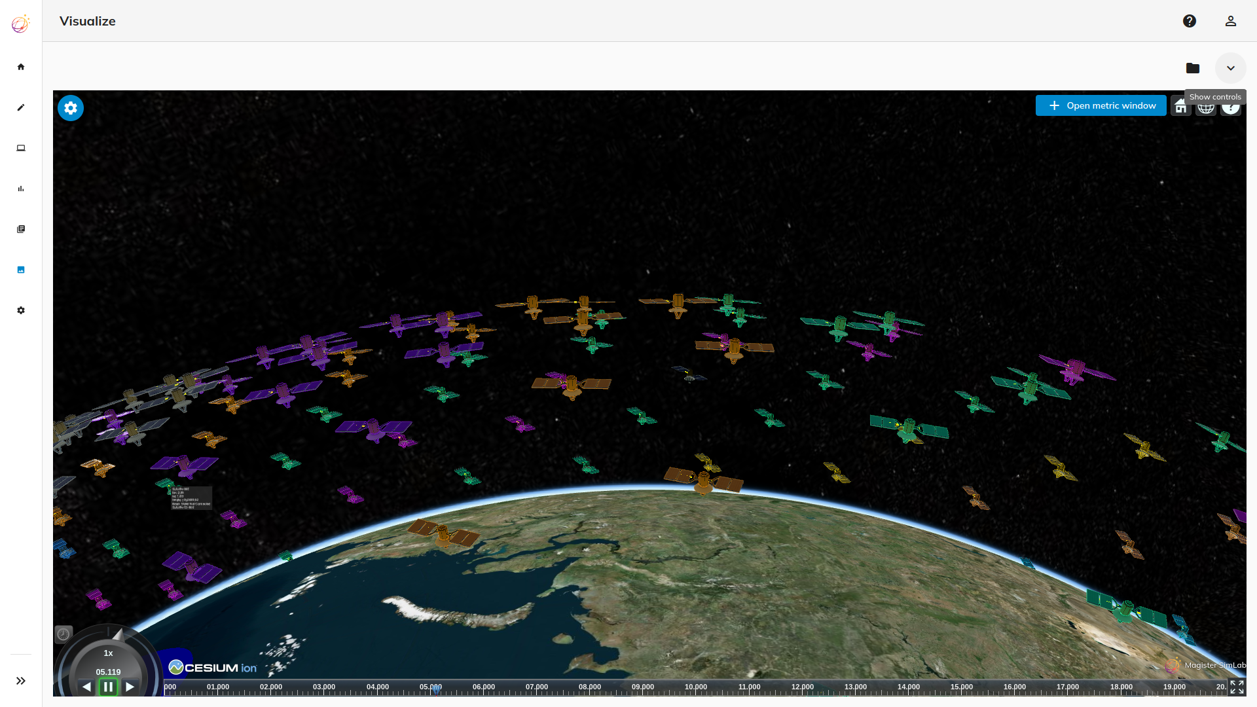Click the app logo in top-left corner
Viewport: 1257px width, 707px height.
(x=21, y=24)
